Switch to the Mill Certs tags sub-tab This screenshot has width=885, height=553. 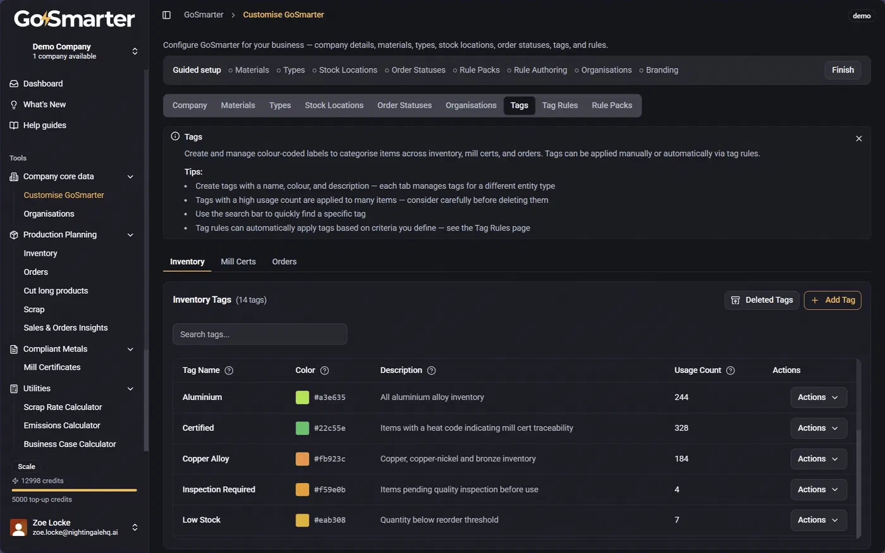238,262
